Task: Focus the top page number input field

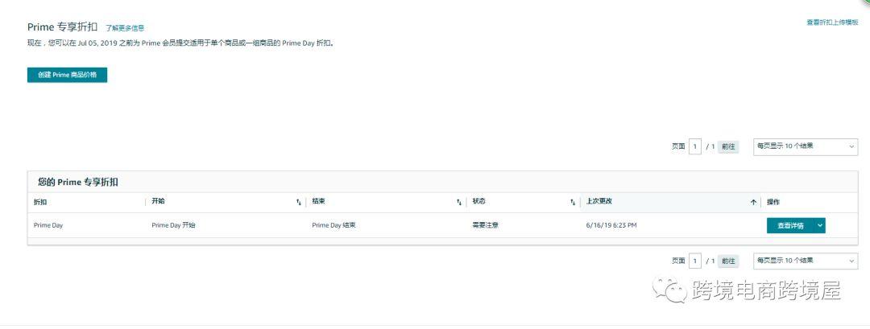Action: pos(694,146)
